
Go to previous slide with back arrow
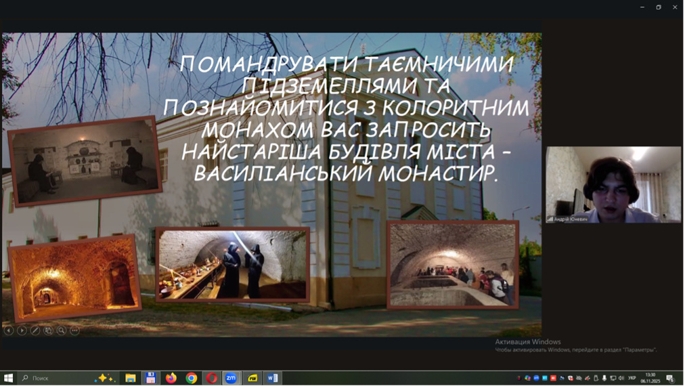pyautogui.click(x=9, y=330)
